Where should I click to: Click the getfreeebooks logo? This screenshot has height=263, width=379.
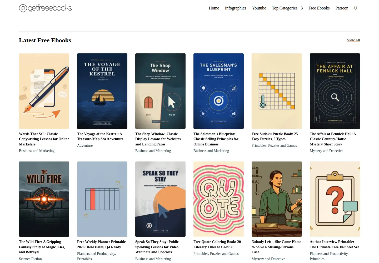(45, 8)
